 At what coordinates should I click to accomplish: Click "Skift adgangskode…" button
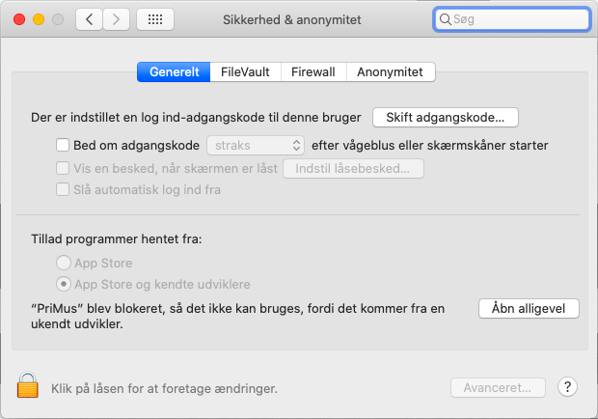(x=446, y=117)
